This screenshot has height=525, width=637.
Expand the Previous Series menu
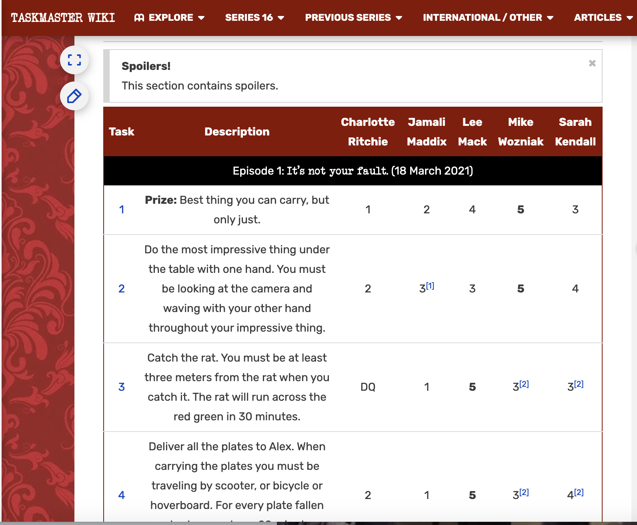[x=353, y=18]
